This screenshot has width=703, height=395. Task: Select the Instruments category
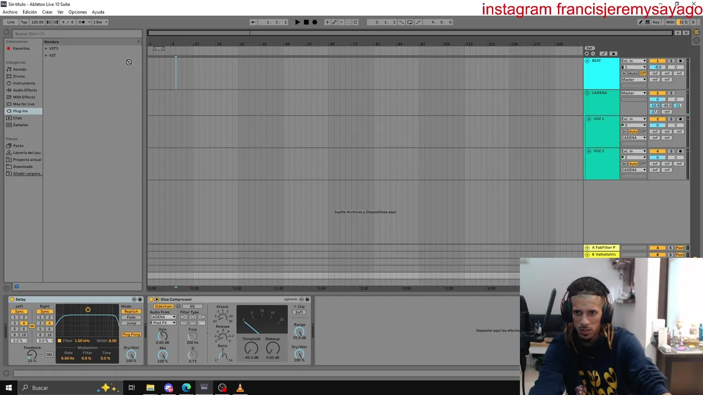(x=24, y=83)
